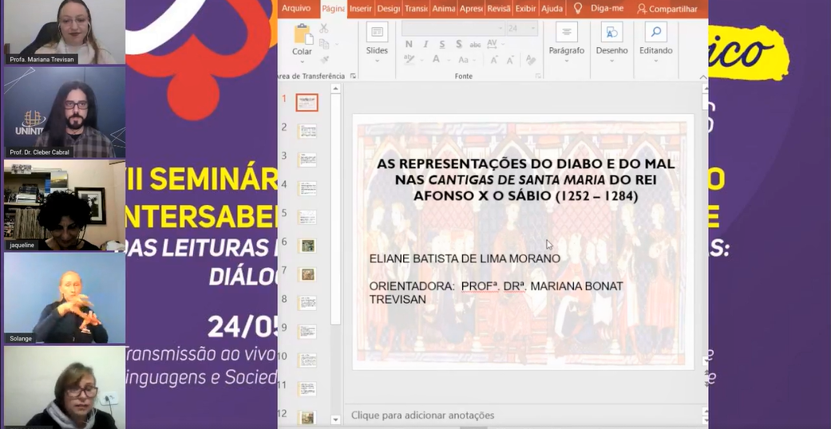
Task: Expand the font name combo box
Action: click(x=500, y=29)
